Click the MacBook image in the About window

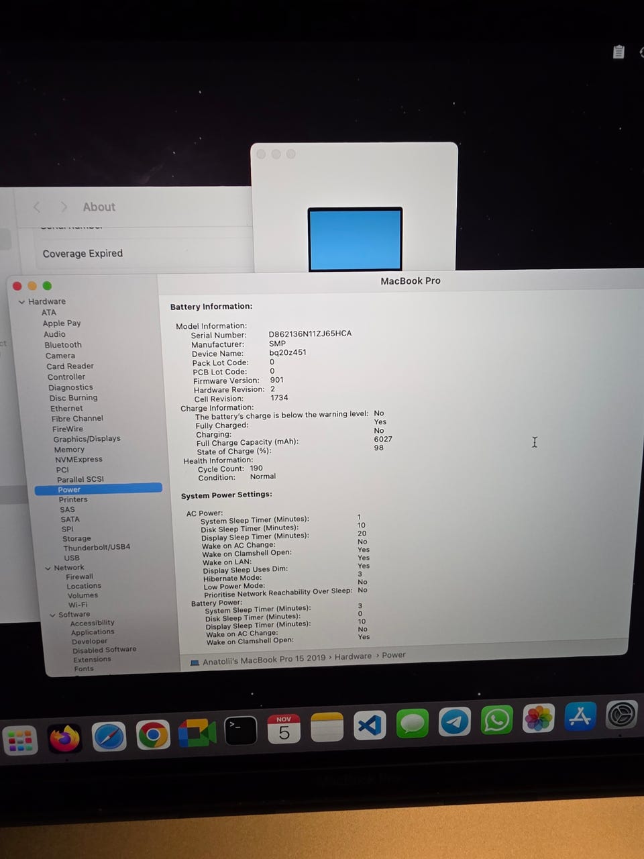[x=355, y=239]
